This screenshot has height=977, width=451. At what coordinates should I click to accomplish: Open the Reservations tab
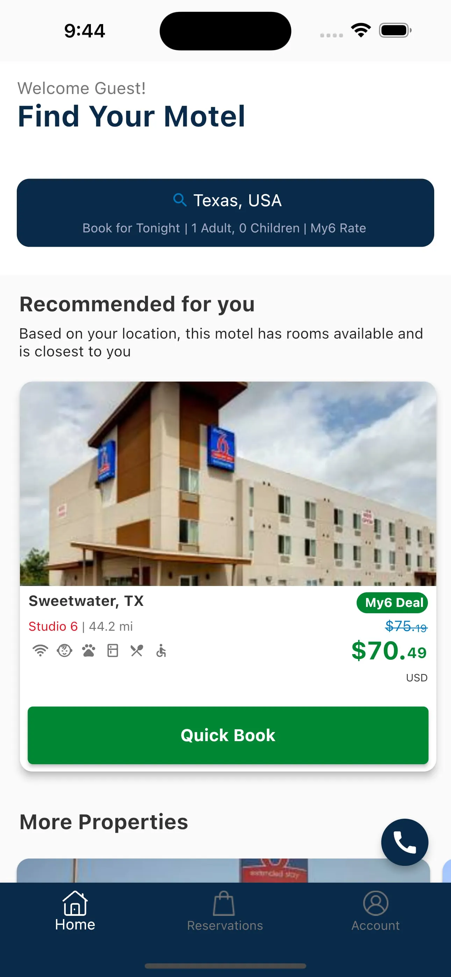coord(225,911)
